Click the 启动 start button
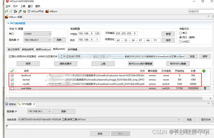 (x=100, y=134)
